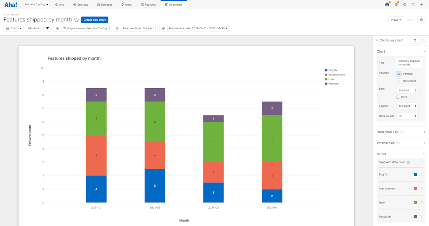Open the help question mark icon
This screenshot has width=429, height=226.
point(404,5)
